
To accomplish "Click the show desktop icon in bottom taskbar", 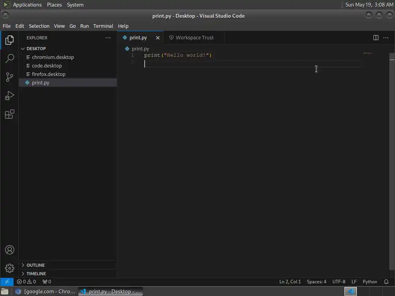I will pyautogui.click(x=5, y=291).
